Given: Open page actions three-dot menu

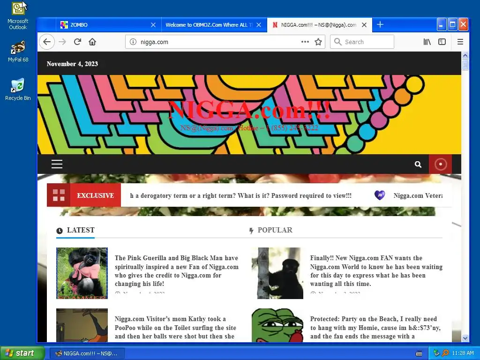Looking at the screenshot, I should [305, 42].
